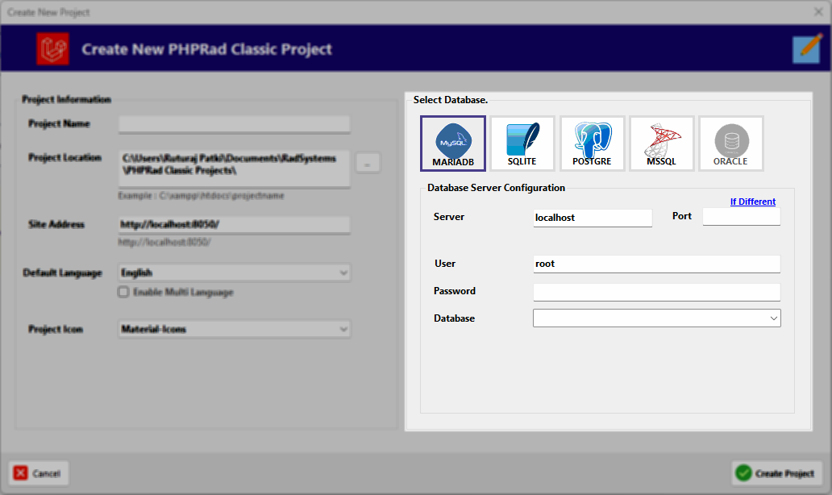The height and width of the screenshot is (495, 832).
Task: Click the pencil note icon in header
Action: click(x=807, y=49)
